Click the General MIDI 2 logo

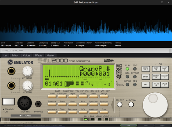(119, 65)
